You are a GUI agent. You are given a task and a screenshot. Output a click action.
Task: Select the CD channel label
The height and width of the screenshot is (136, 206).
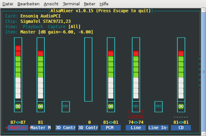[181, 128]
